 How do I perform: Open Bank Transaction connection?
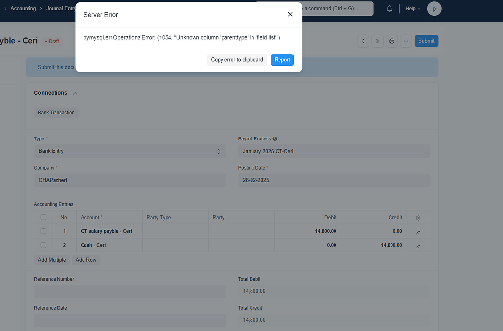click(x=56, y=112)
